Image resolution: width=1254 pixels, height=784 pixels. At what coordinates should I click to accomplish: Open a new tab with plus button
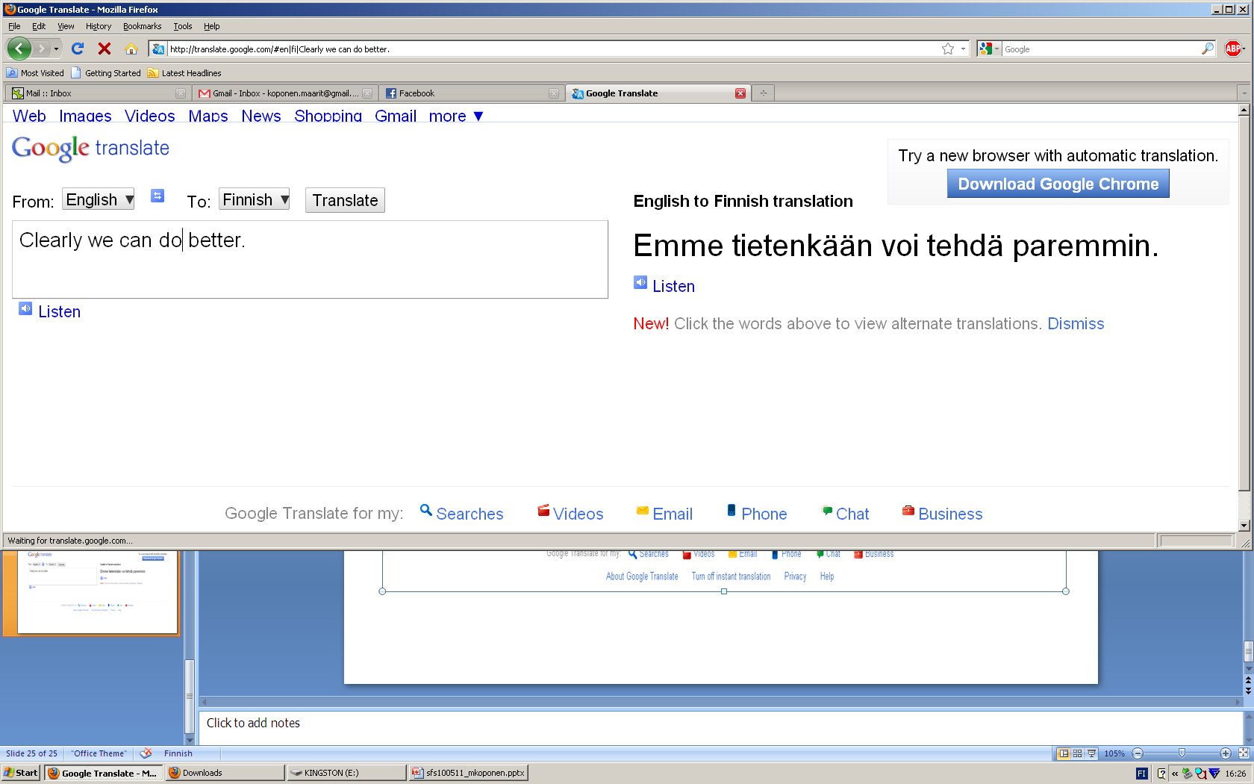pos(764,93)
